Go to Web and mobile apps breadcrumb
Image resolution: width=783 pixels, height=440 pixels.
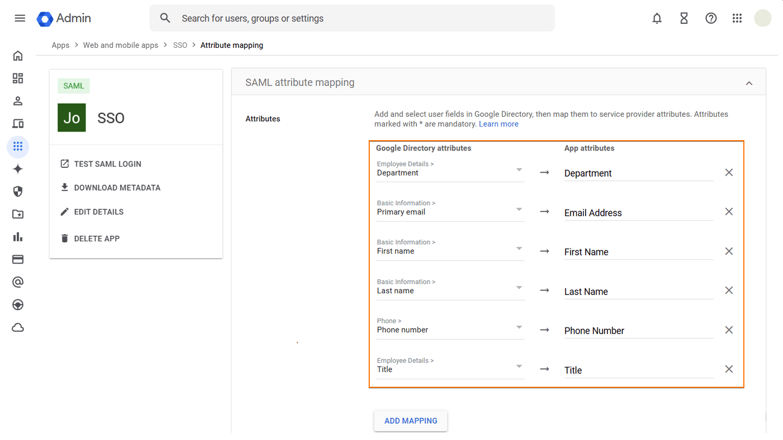click(x=120, y=45)
